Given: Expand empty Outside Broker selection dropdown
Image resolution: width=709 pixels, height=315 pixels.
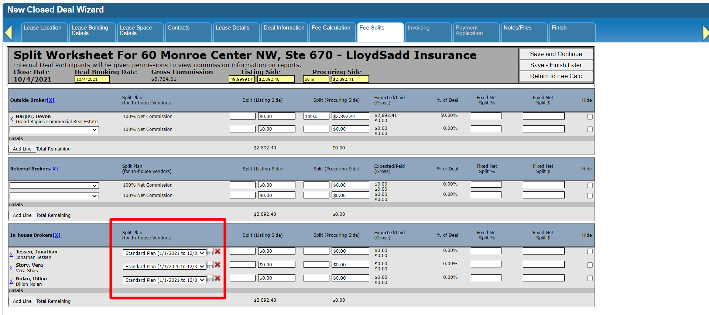Looking at the screenshot, I should [54, 130].
